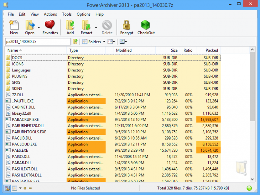Click the PABACKUP.EXE file icon
The height and width of the screenshot is (195, 260).
[8, 119]
